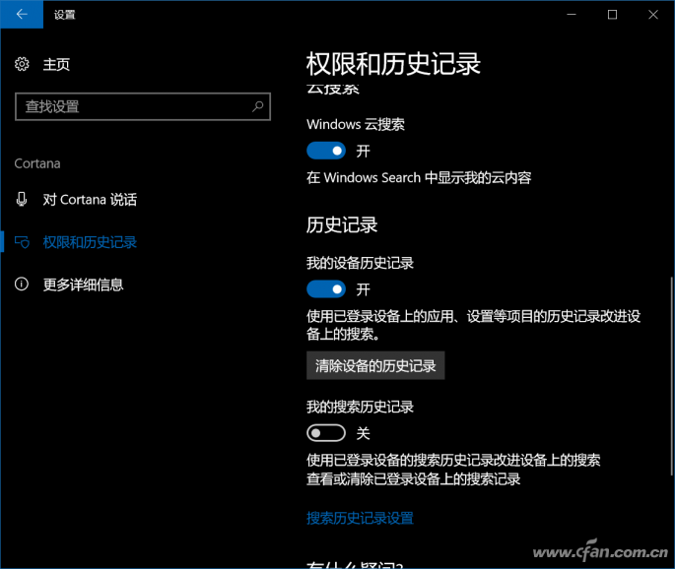
Task: Maximize the 设置 window
Action: coord(612,15)
